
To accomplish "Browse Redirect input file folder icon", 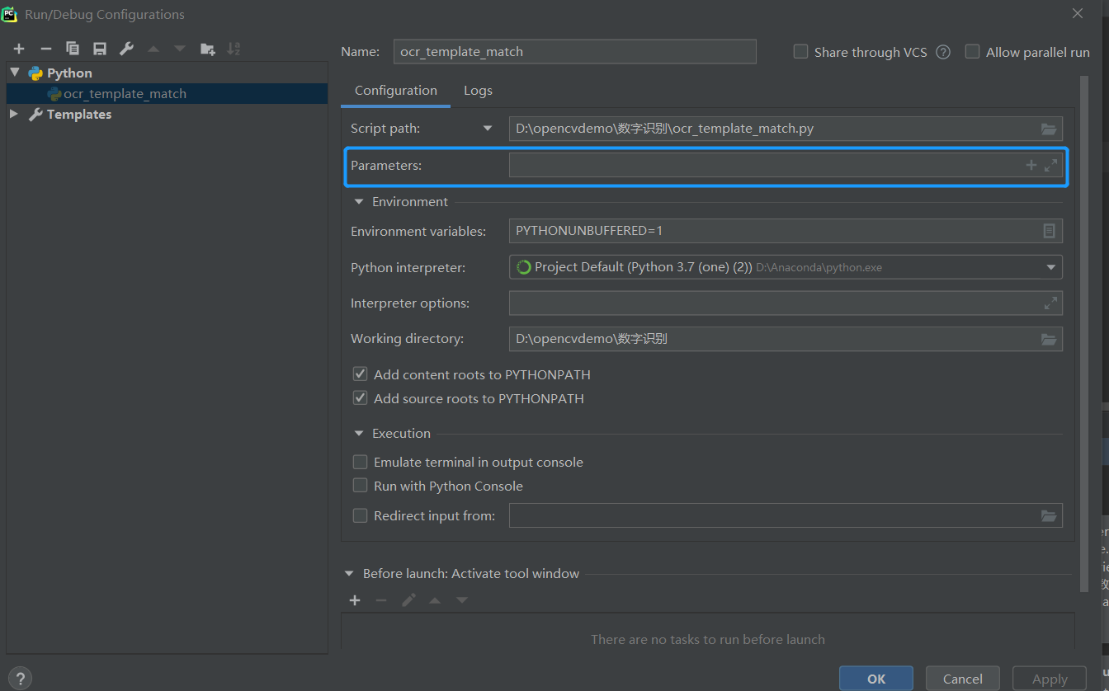I will [1049, 515].
